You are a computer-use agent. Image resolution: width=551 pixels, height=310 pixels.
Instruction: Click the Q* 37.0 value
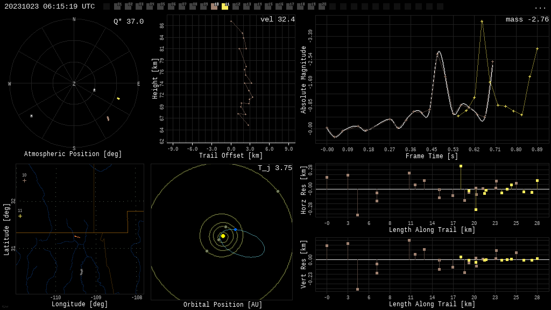coord(129,22)
